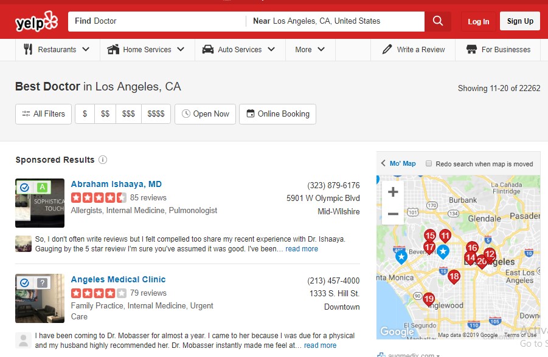Open Write a Review
The width and height of the screenshot is (548, 357).
click(x=414, y=50)
